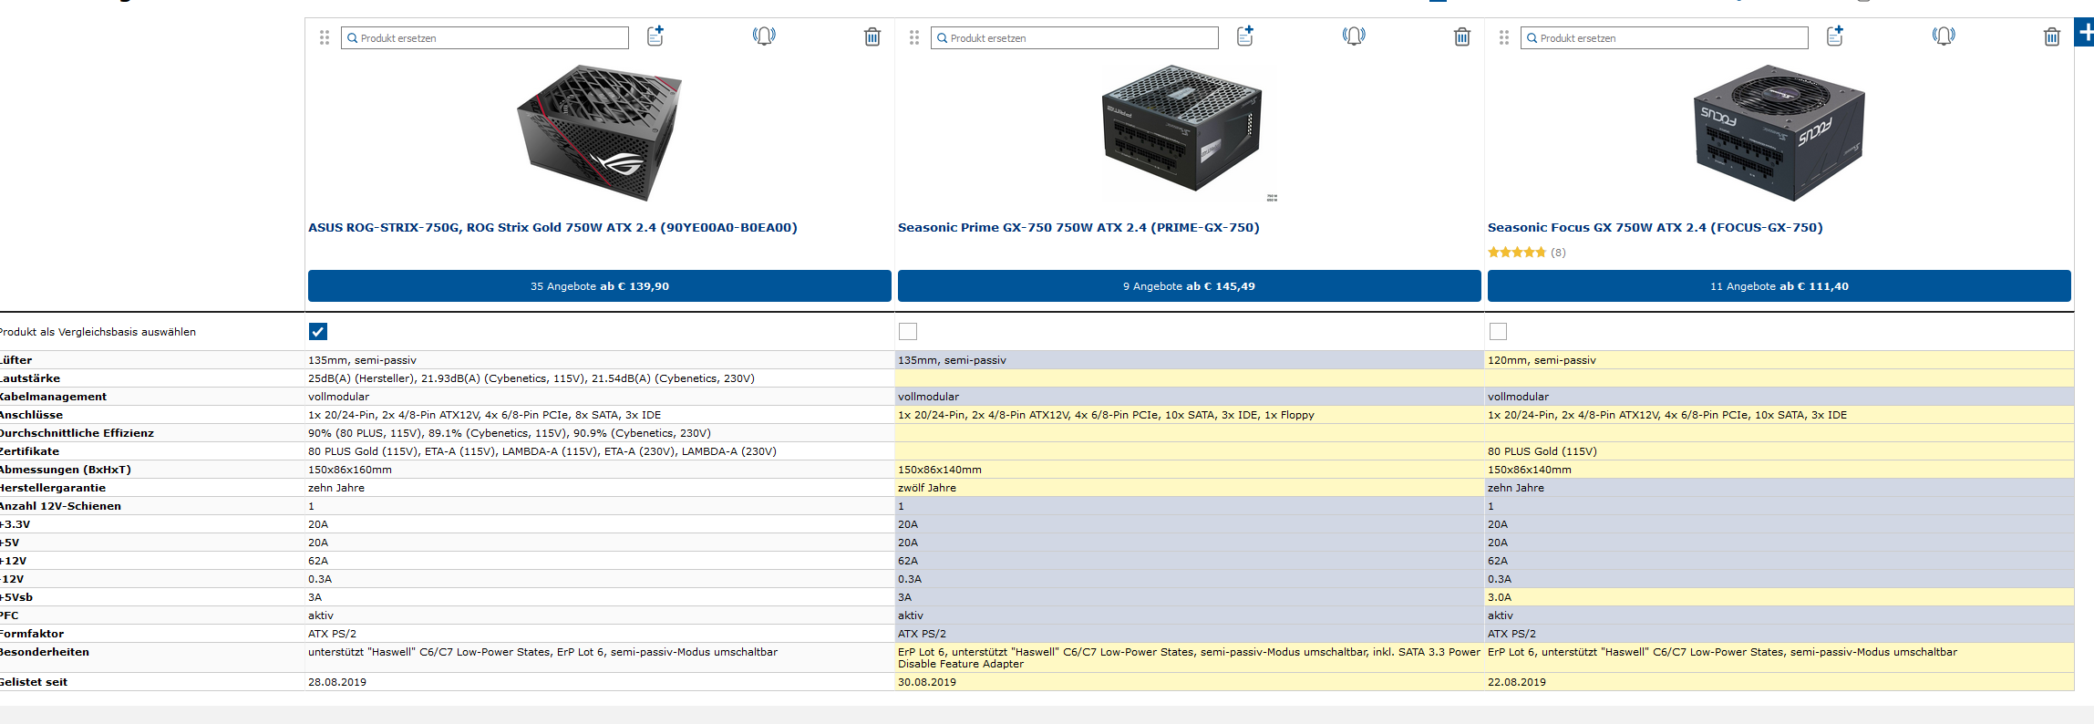Click '90% (80 PLUS, 115V)' efficiency cell

point(600,433)
